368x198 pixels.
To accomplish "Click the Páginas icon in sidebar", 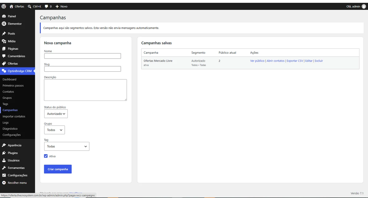I will [x=4, y=49].
